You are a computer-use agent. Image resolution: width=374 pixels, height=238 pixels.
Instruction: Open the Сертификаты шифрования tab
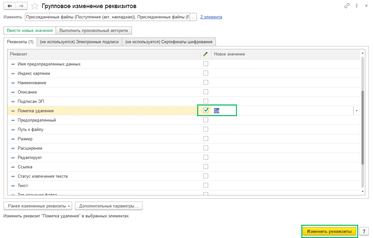[169, 42]
